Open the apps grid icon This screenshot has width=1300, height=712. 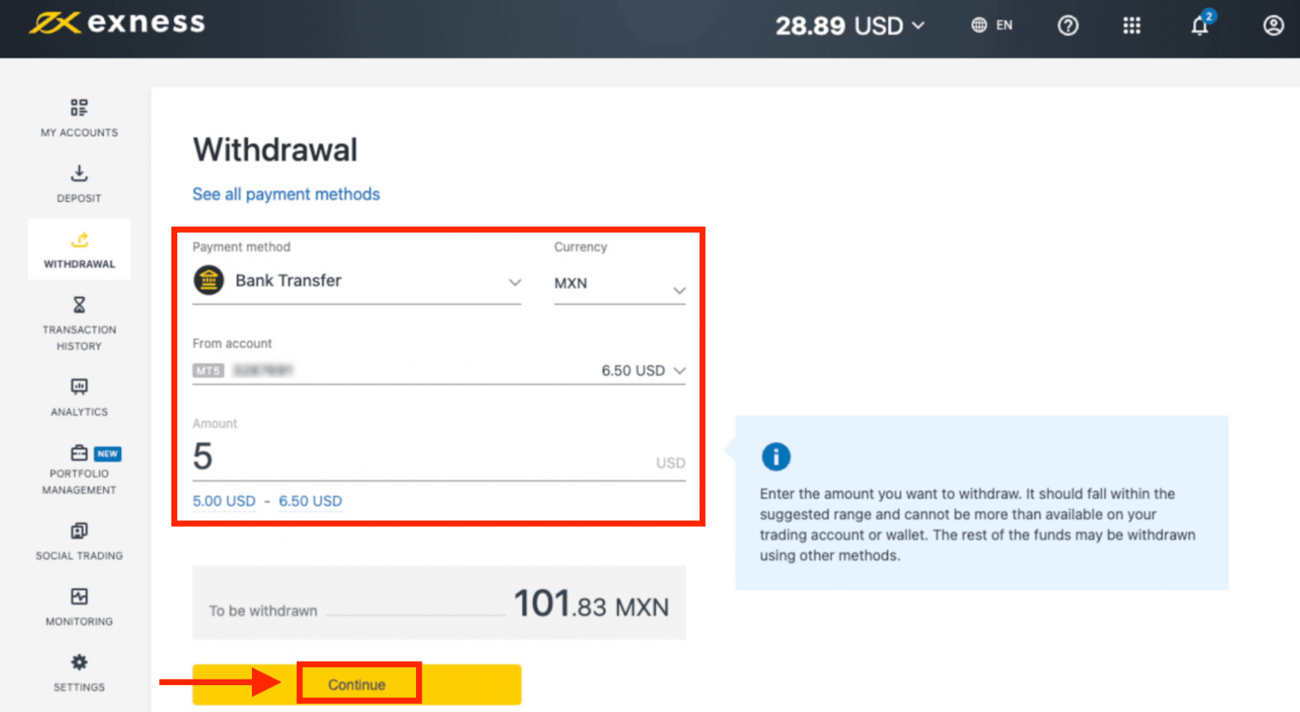pyautogui.click(x=1131, y=26)
